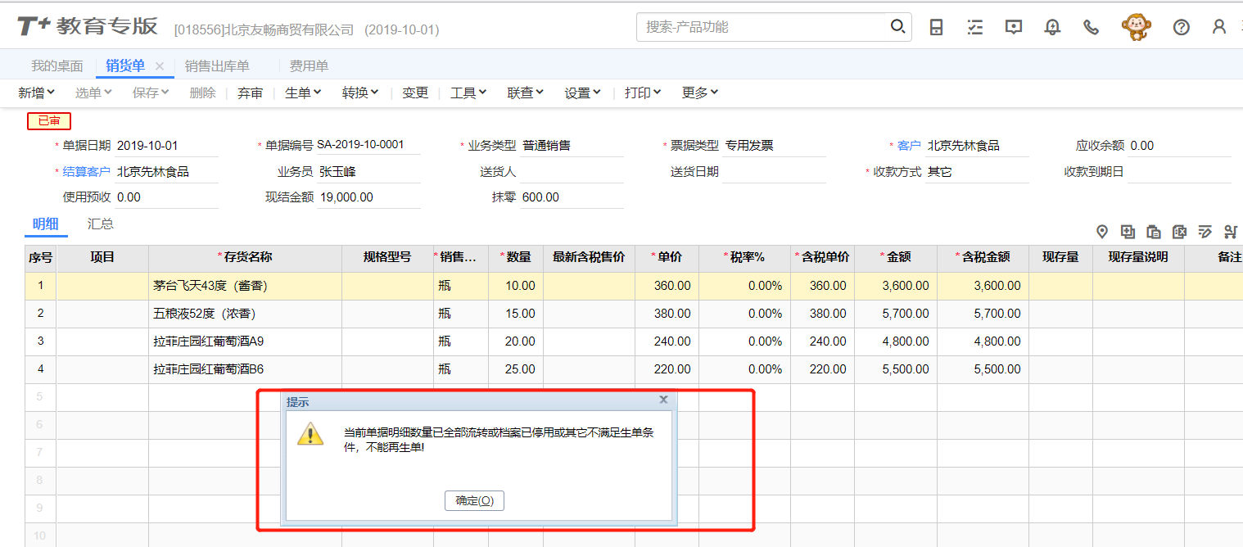Select the 拉菲庄园红葡萄酒A9 row cell

pos(245,342)
